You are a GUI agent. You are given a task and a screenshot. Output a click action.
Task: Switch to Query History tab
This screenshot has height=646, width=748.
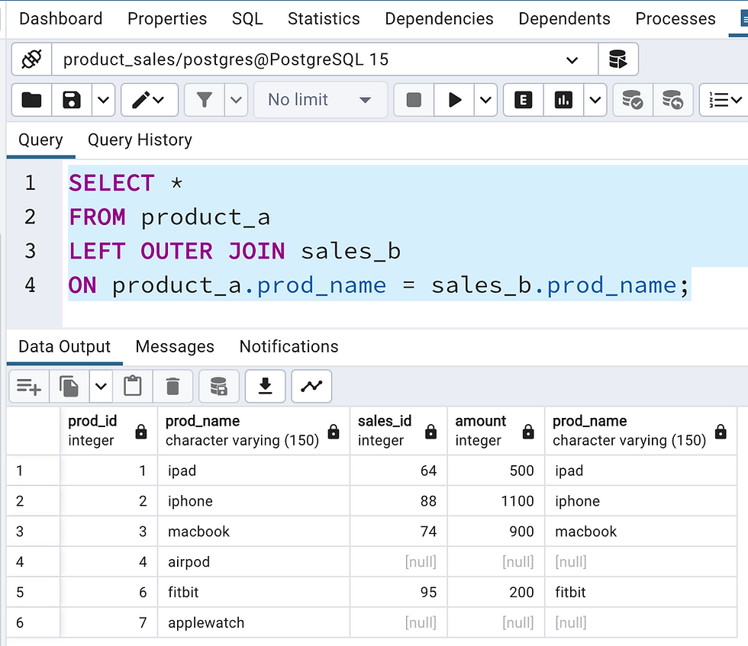pos(140,140)
